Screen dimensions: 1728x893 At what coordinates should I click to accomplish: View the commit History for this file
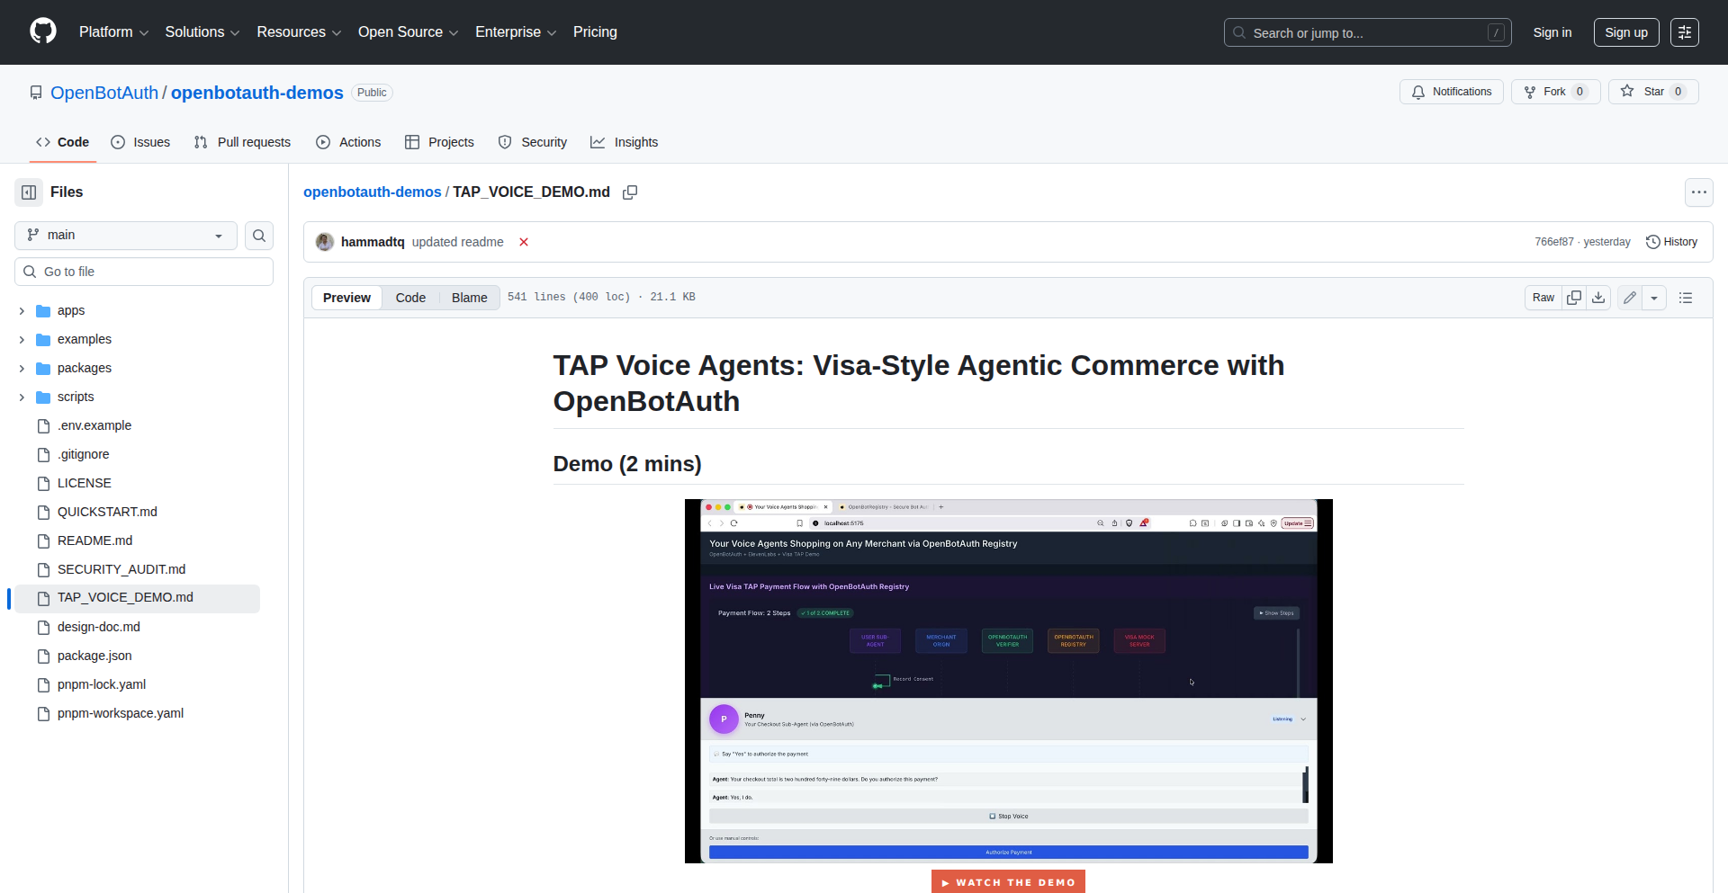(1672, 241)
